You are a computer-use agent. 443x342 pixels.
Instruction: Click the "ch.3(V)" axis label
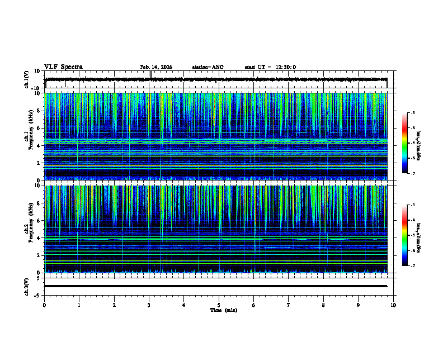(26, 287)
